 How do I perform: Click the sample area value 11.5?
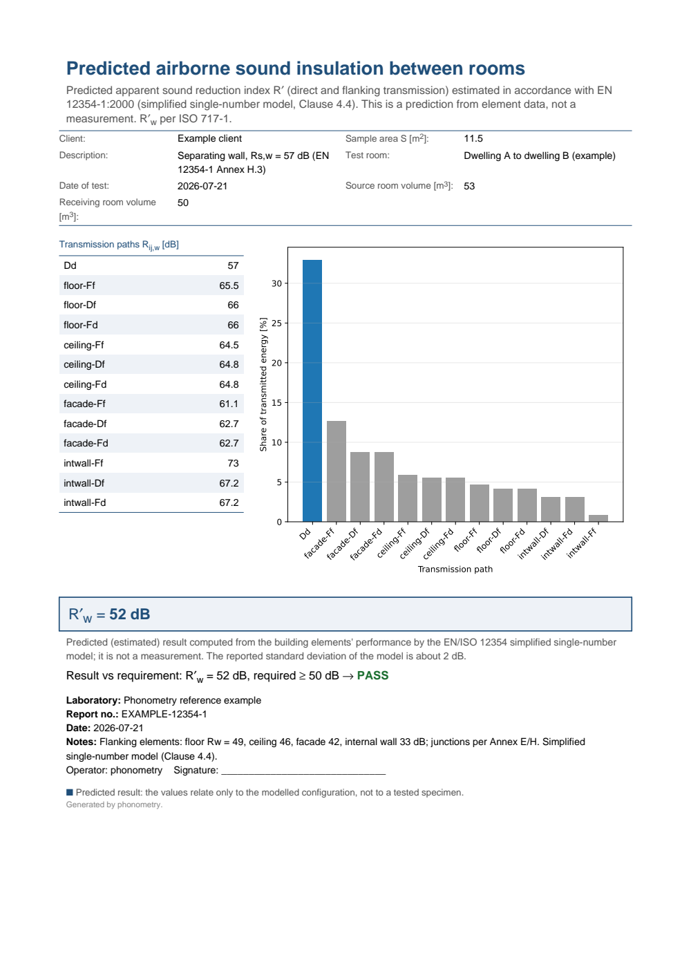coord(473,138)
